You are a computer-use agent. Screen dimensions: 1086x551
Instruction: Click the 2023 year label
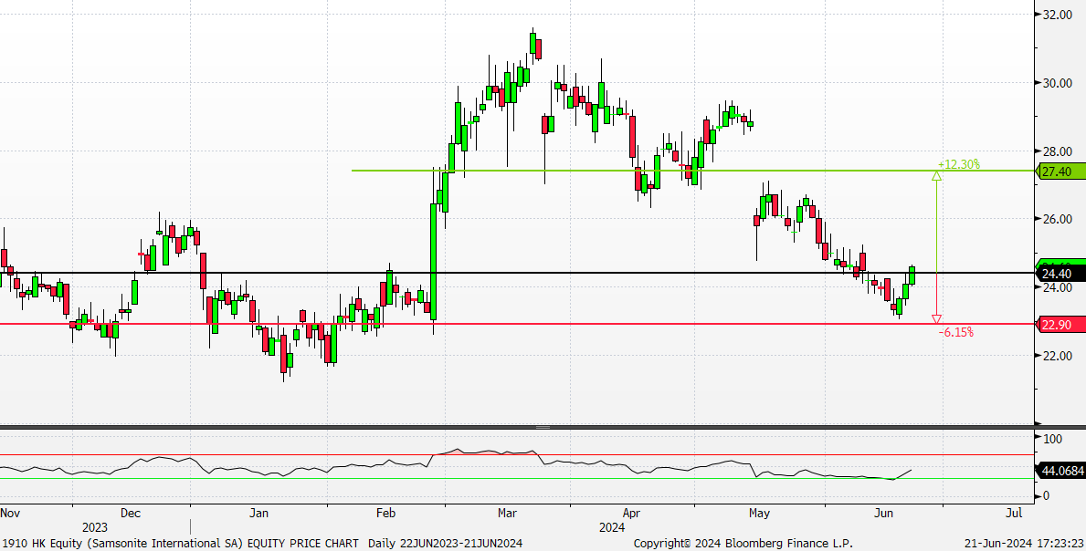(95, 527)
